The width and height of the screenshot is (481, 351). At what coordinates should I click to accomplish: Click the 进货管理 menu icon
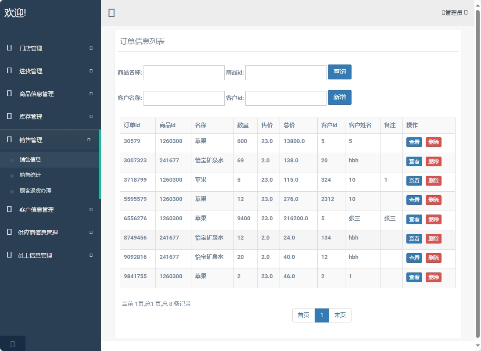pyautogui.click(x=9, y=71)
